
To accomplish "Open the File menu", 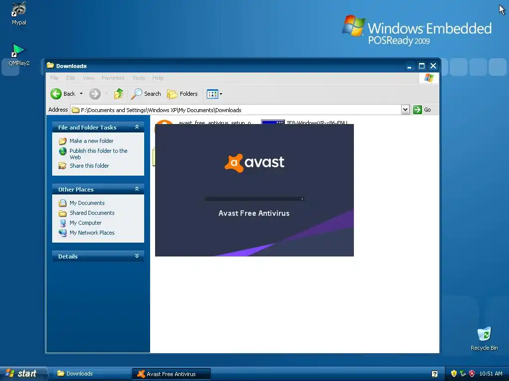I will click(54, 78).
